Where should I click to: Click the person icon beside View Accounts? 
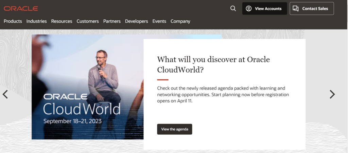click(249, 8)
